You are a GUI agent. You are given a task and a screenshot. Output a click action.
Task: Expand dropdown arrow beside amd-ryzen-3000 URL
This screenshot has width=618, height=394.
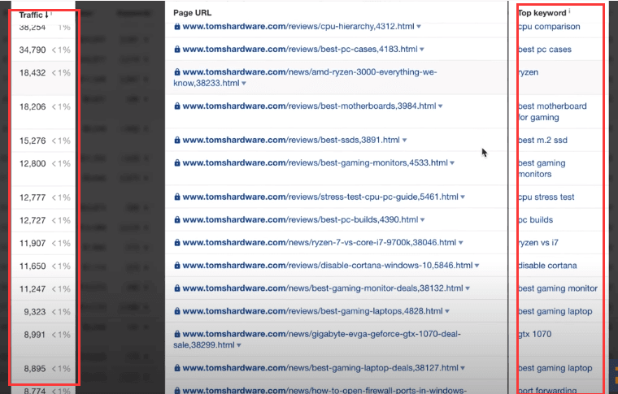pyautogui.click(x=244, y=84)
